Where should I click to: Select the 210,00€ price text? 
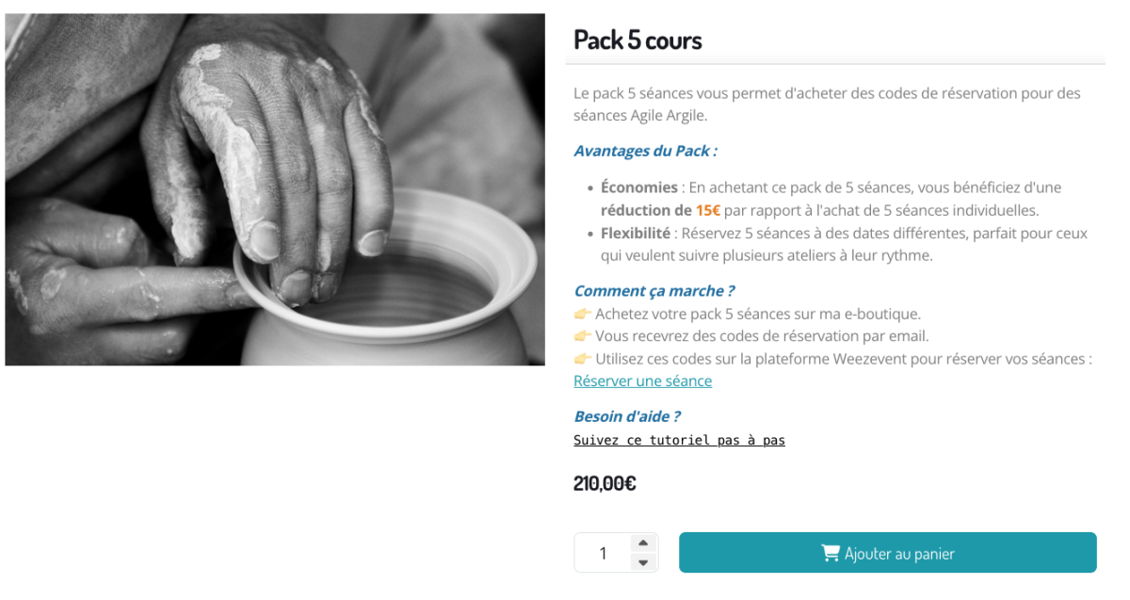click(x=605, y=483)
